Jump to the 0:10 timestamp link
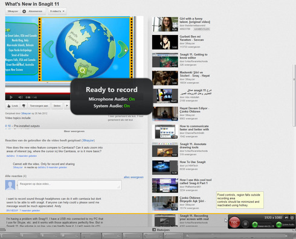This screenshot has width=296, height=239. (8, 126)
